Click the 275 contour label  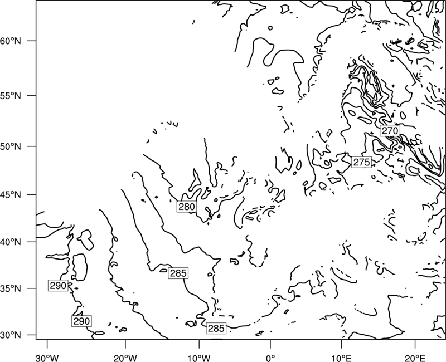[361, 162]
